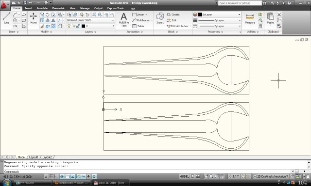Open the ByLayer linetype dropdown
The image size is (311, 186).
(219, 26)
